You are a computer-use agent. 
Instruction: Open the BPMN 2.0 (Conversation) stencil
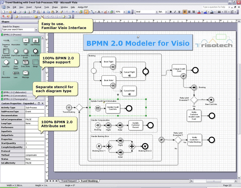pos(15,96)
